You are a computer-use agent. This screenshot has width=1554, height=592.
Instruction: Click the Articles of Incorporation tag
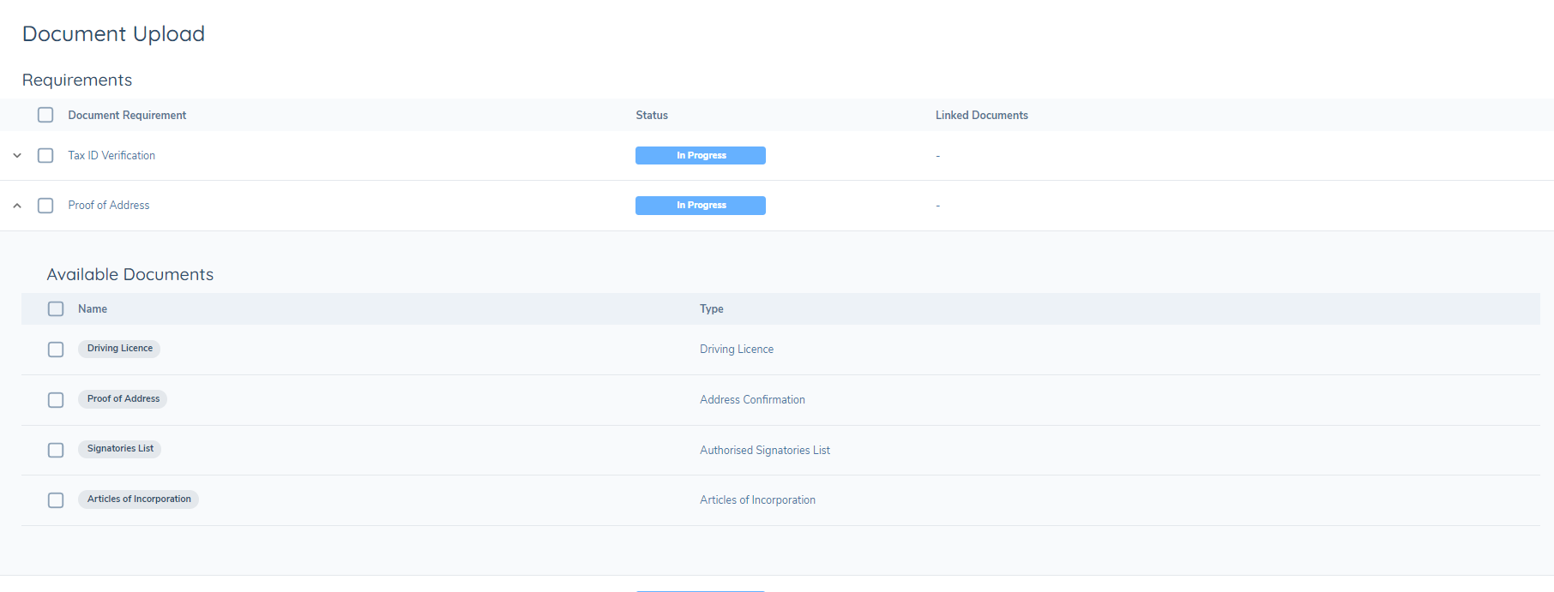coord(138,499)
